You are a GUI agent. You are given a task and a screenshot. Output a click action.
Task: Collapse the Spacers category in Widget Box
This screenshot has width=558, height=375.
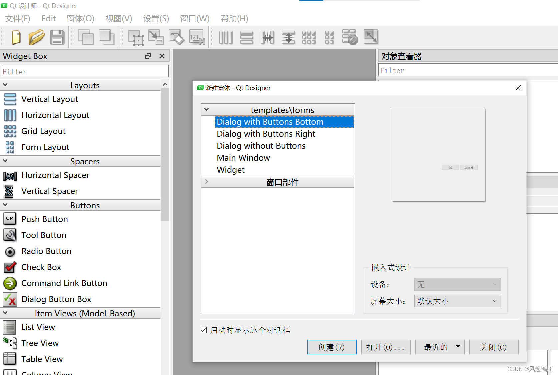(5, 161)
